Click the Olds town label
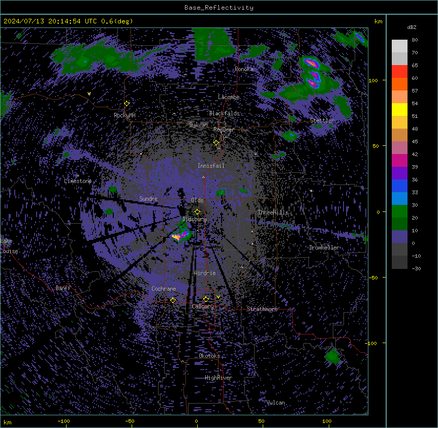 (197, 200)
